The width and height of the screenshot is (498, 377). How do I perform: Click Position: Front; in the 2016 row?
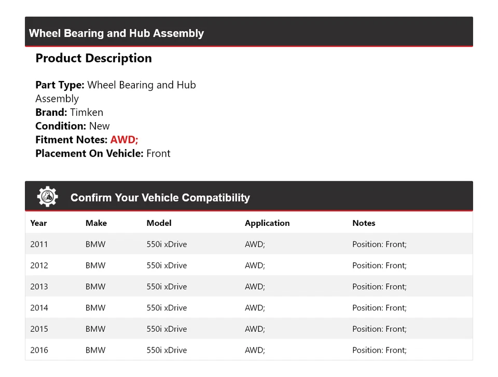(379, 350)
